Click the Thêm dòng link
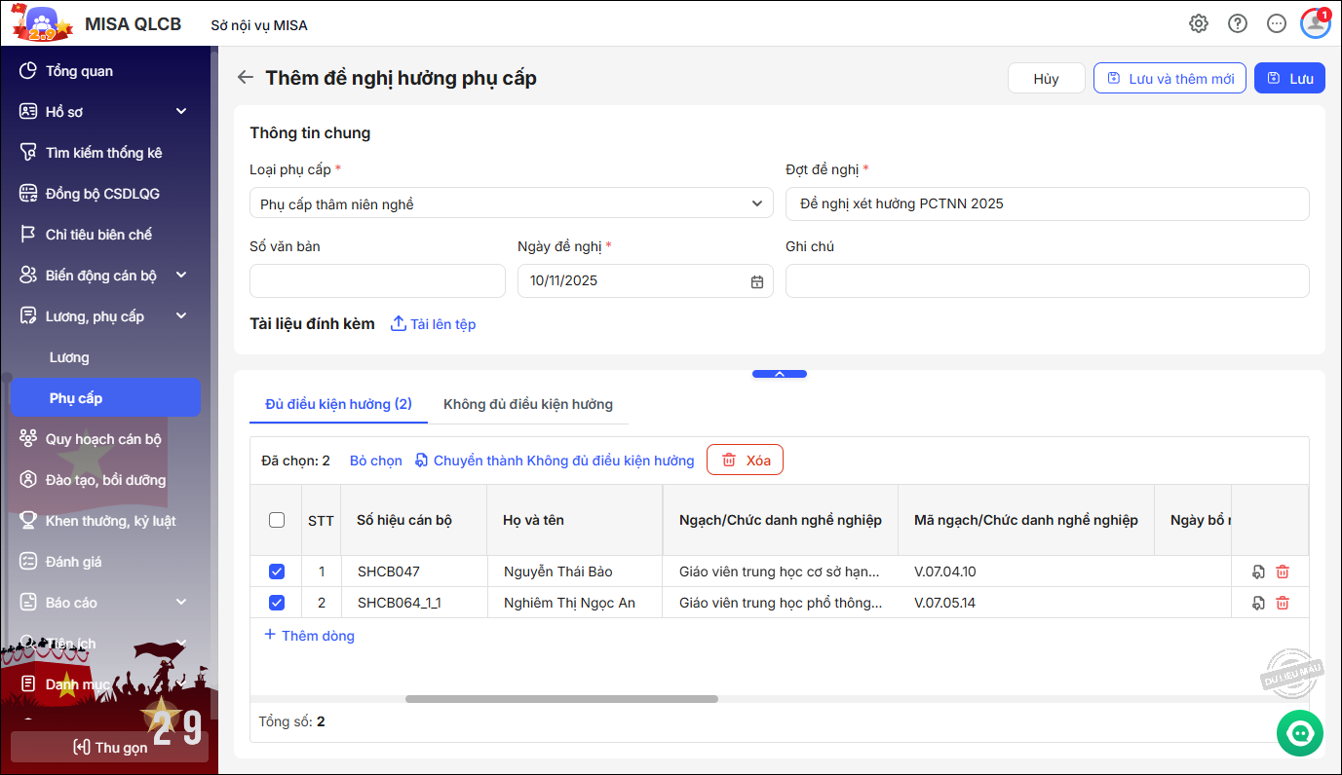This screenshot has width=1342, height=775. pos(309,636)
